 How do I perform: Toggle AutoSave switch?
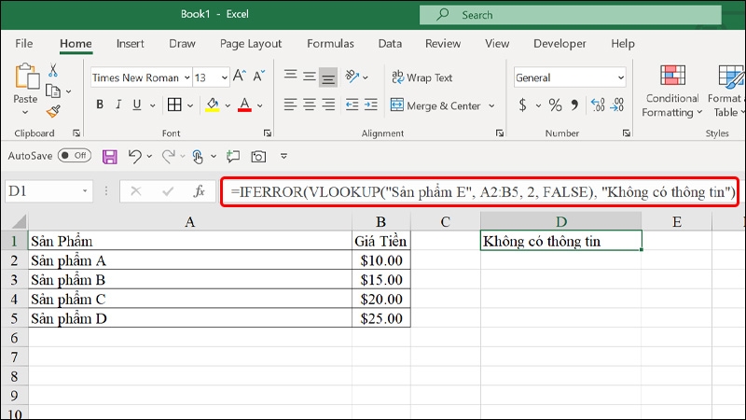(75, 156)
